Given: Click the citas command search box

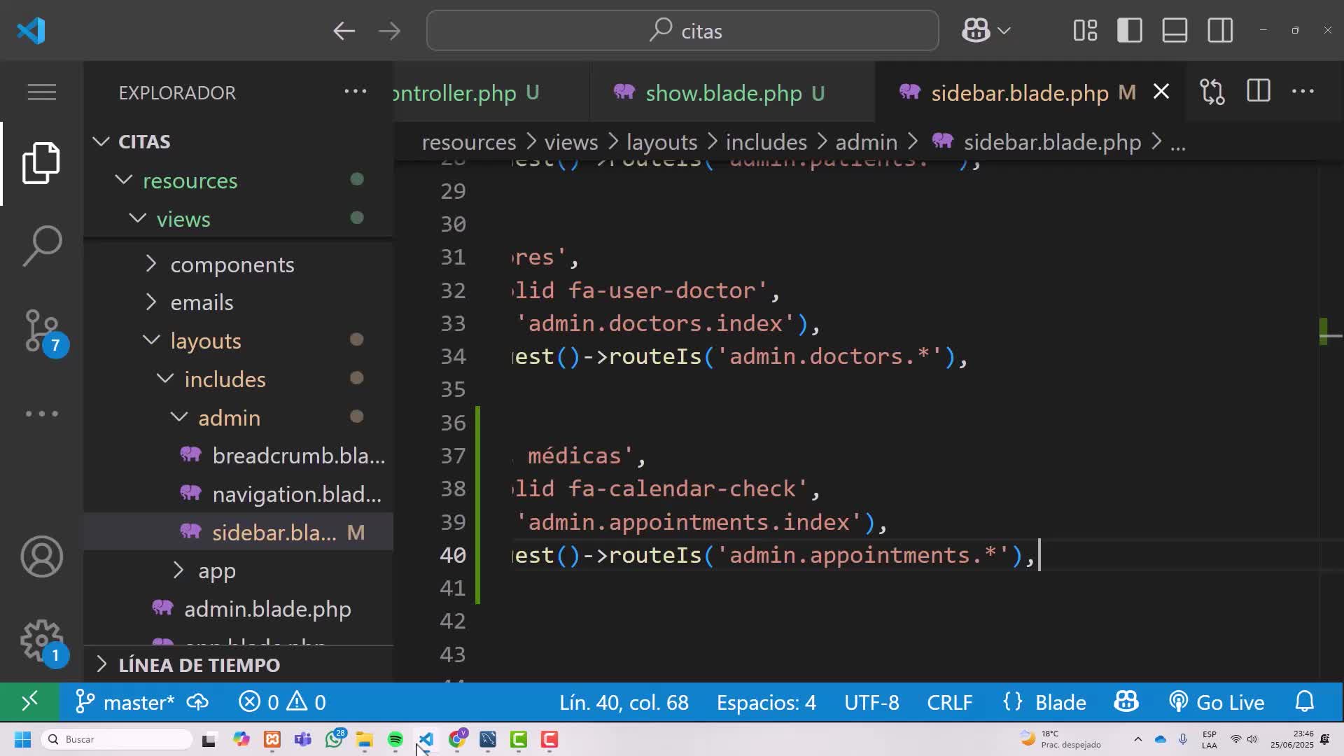Looking at the screenshot, I should pyautogui.click(x=682, y=31).
